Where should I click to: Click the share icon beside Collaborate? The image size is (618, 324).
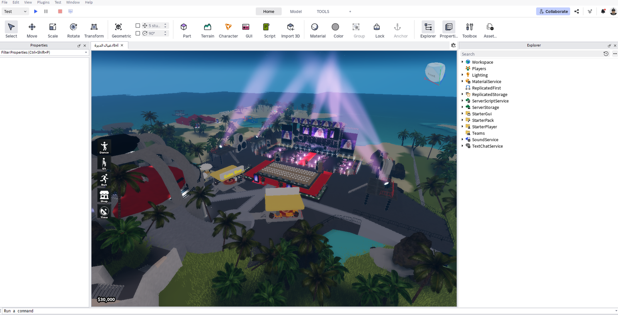coord(577,12)
